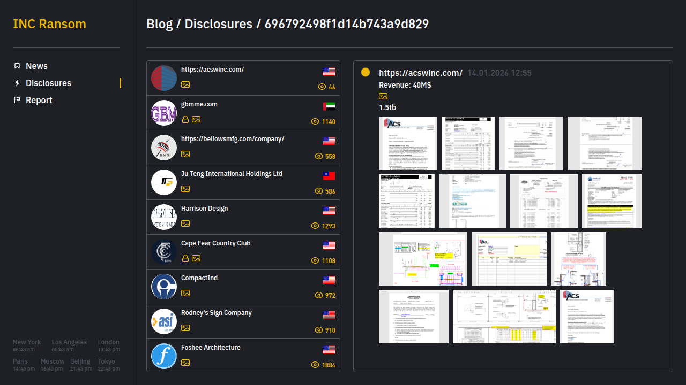The width and height of the screenshot is (686, 385).
Task: Click the News bookmark icon in sidebar
Action: click(17, 66)
